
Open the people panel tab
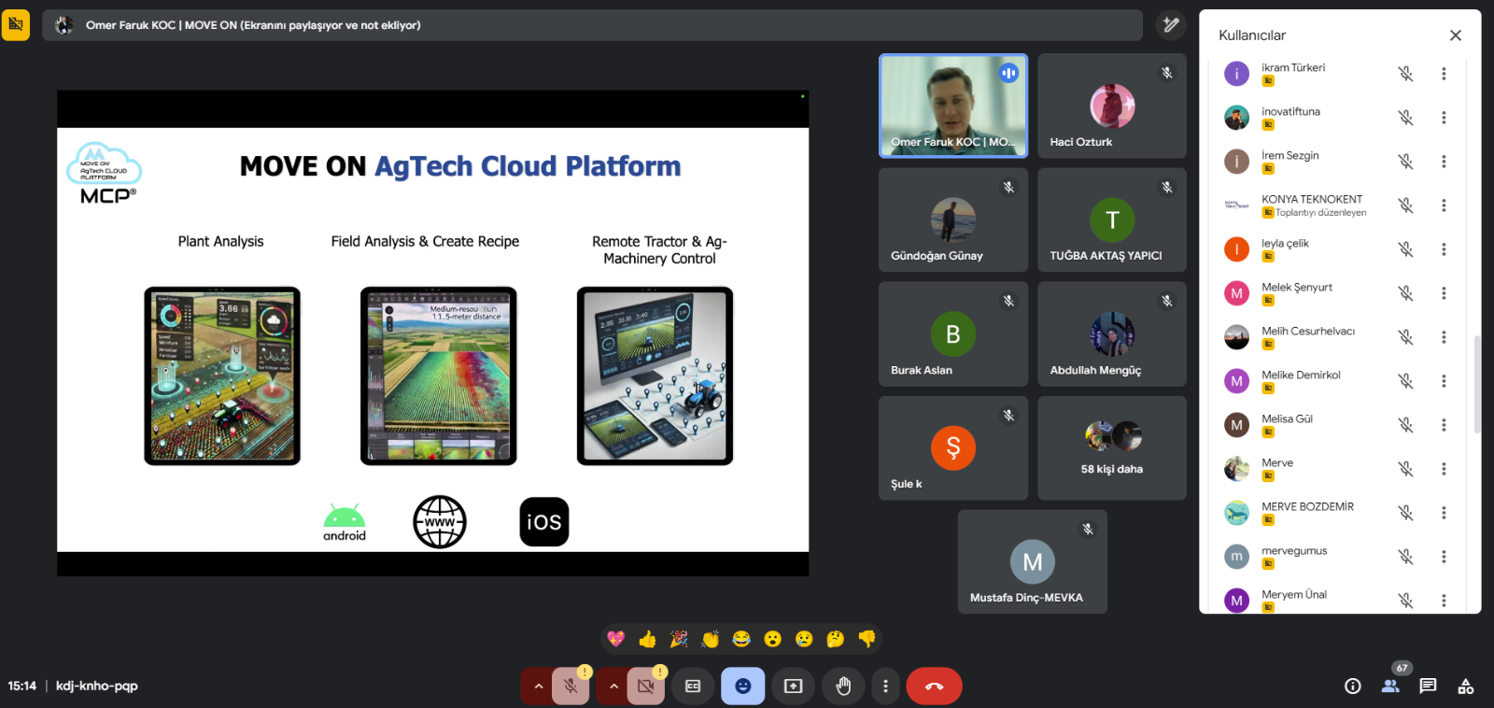(1390, 687)
